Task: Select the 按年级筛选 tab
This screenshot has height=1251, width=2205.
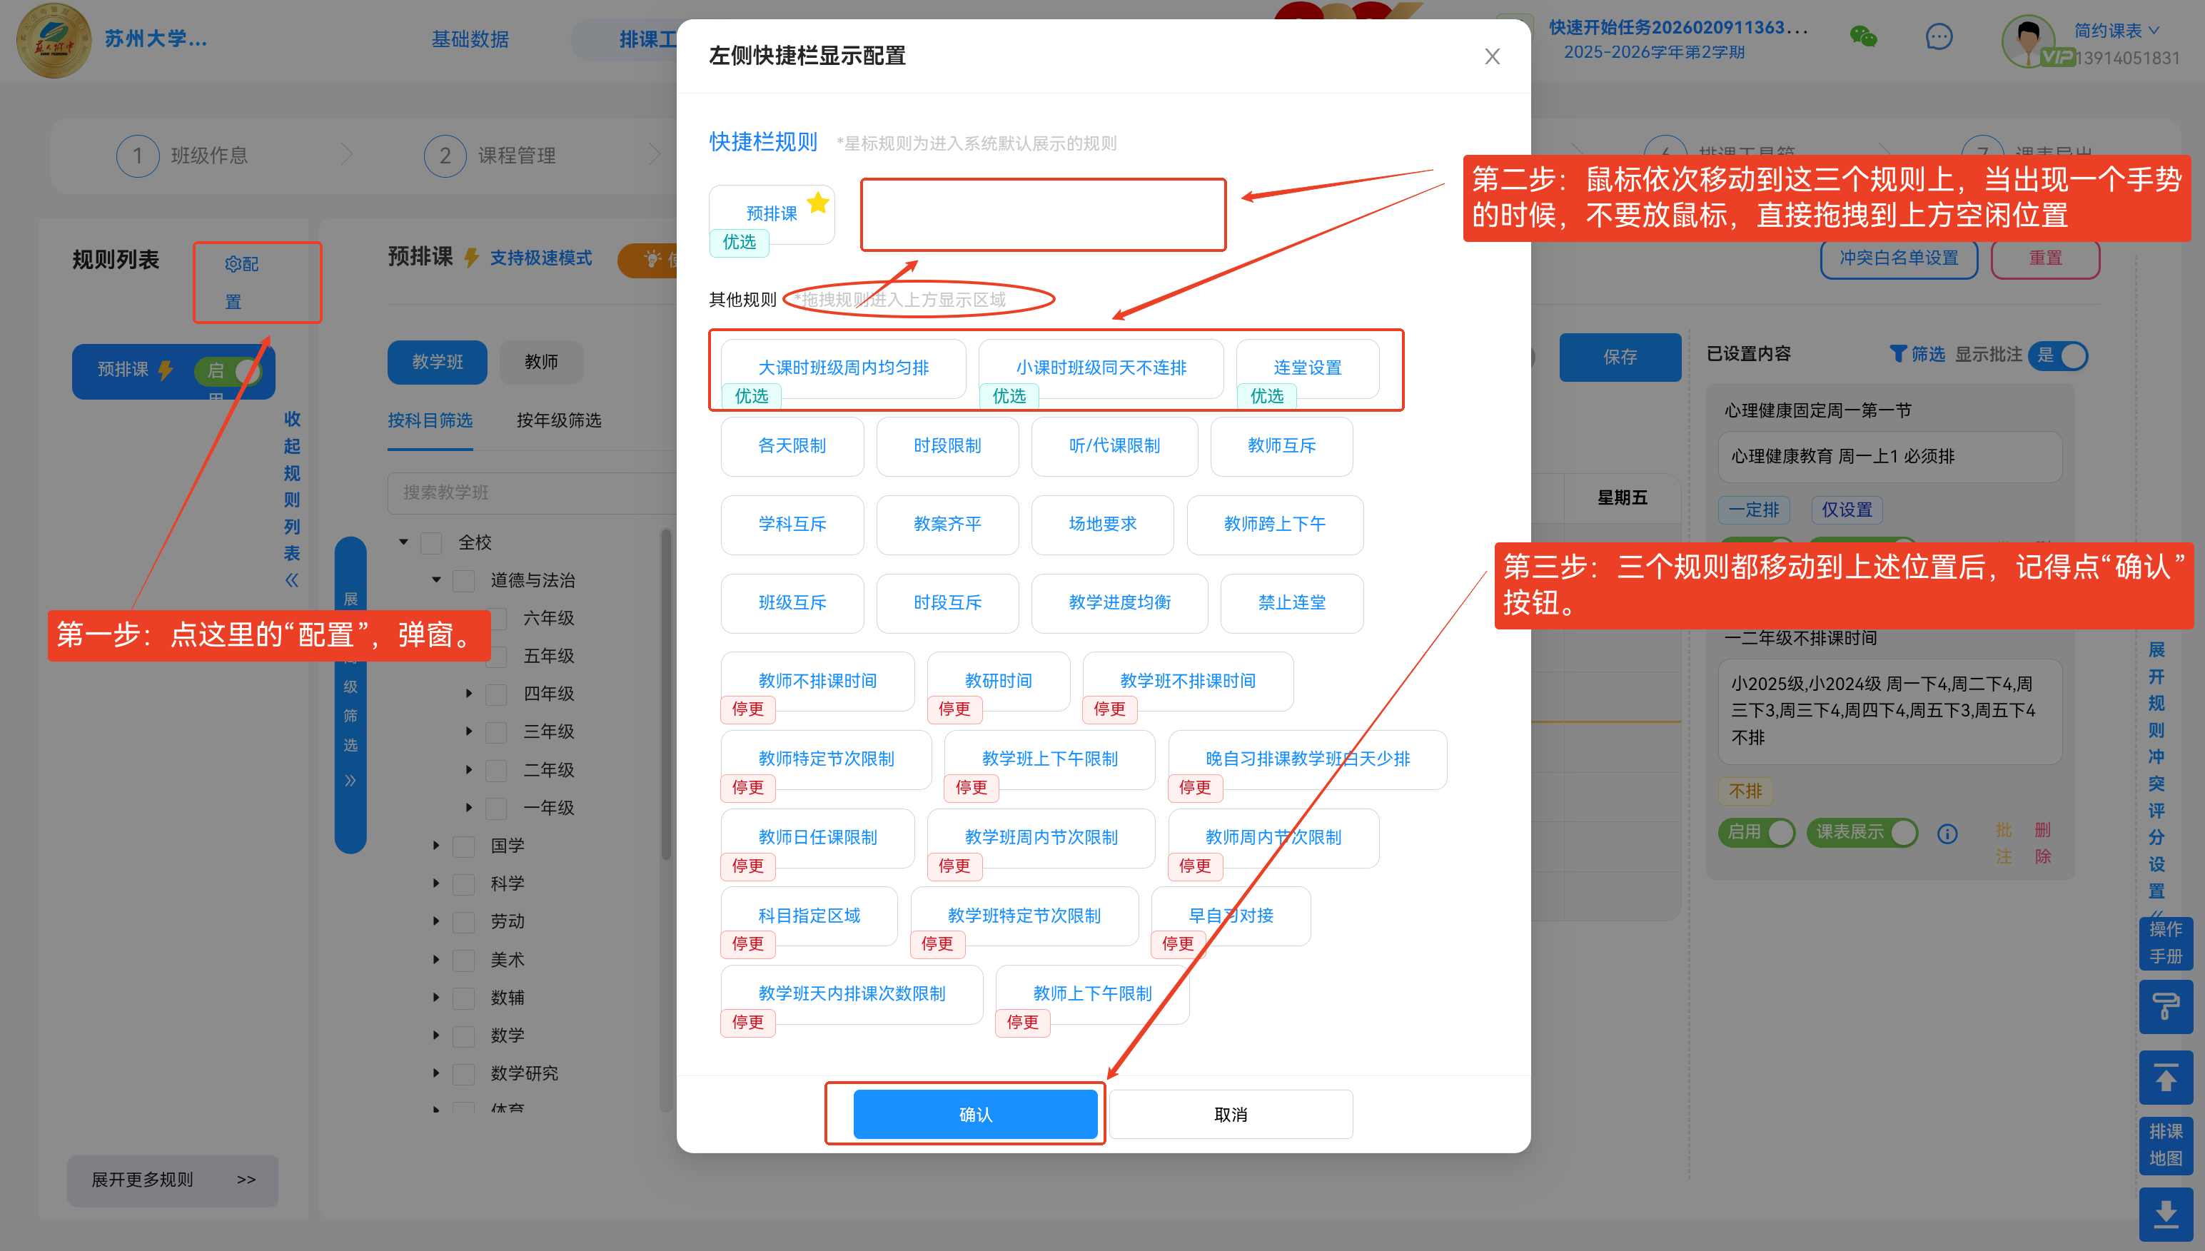Action: [x=558, y=420]
